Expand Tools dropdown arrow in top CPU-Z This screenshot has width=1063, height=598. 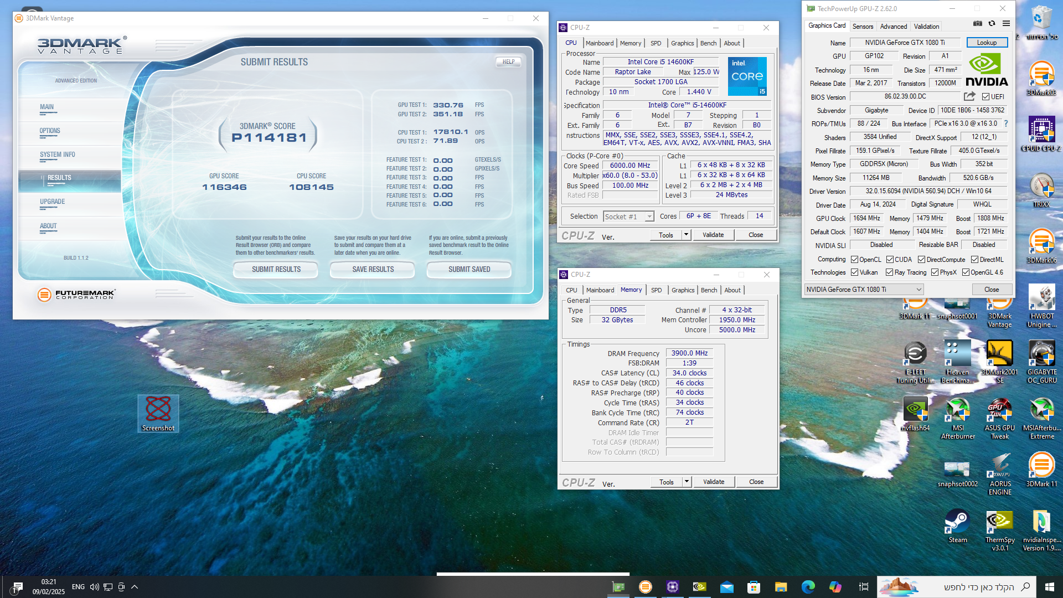pos(686,235)
